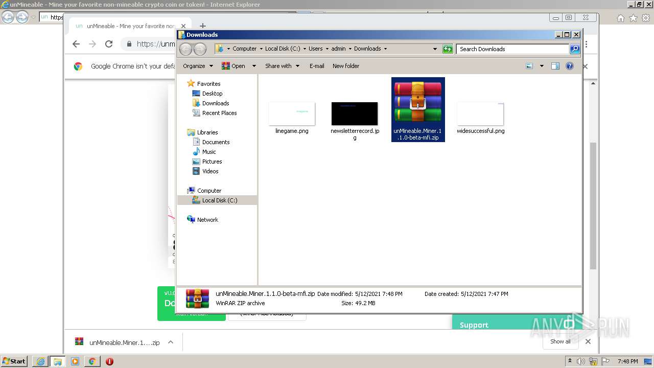Viewport: 654px width, 368px height.
Task: Select Recent Places in navigation pane
Action: click(x=219, y=113)
